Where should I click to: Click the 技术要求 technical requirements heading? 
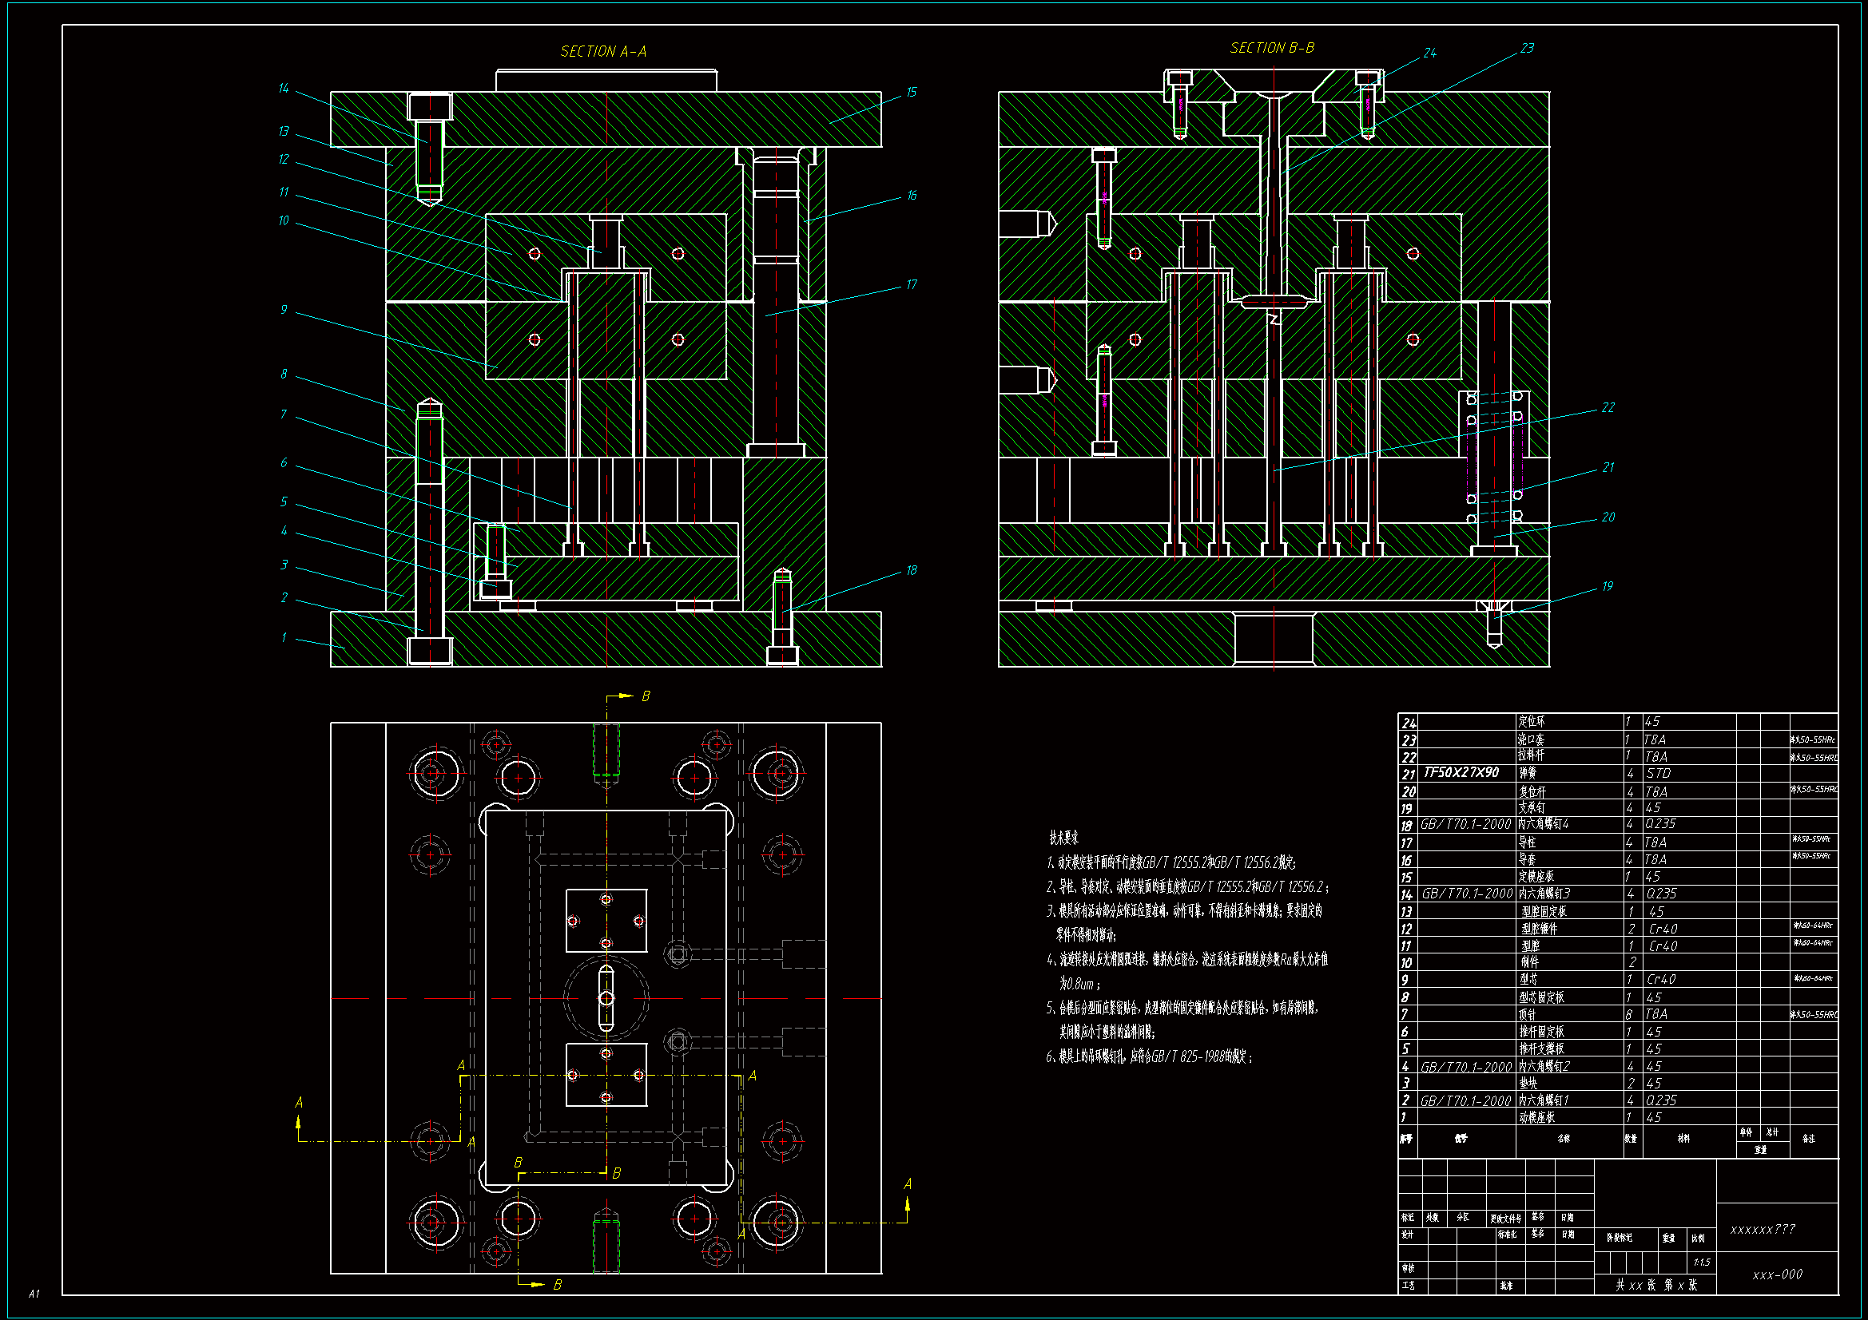tap(1063, 838)
